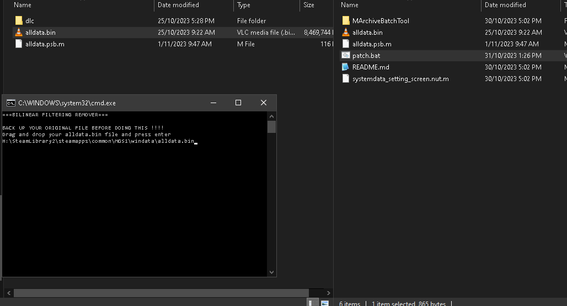Click the cmd.exe window title bar text
Viewport: 567px width, 306px height.
click(67, 103)
